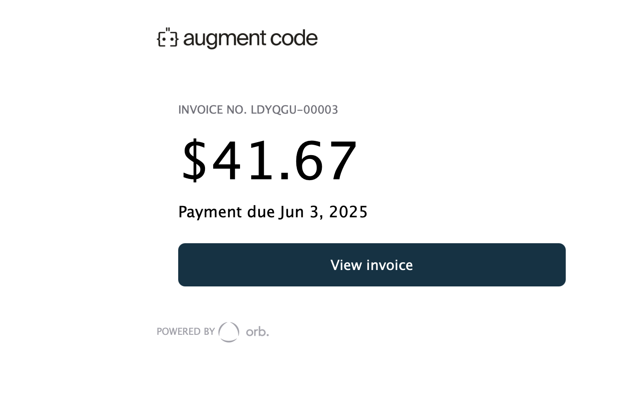
Task: Click the orb circle logo icon
Action: coord(229,332)
